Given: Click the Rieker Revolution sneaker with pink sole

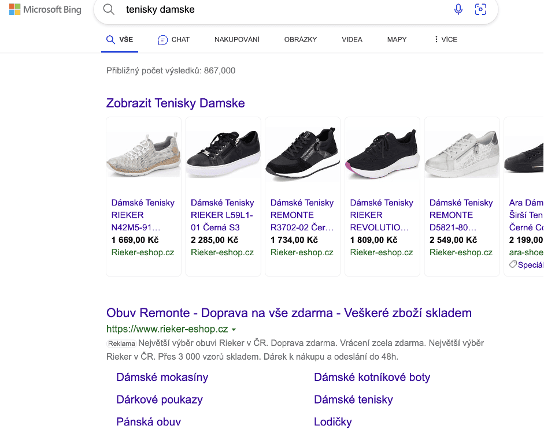Looking at the screenshot, I should coord(382,155).
